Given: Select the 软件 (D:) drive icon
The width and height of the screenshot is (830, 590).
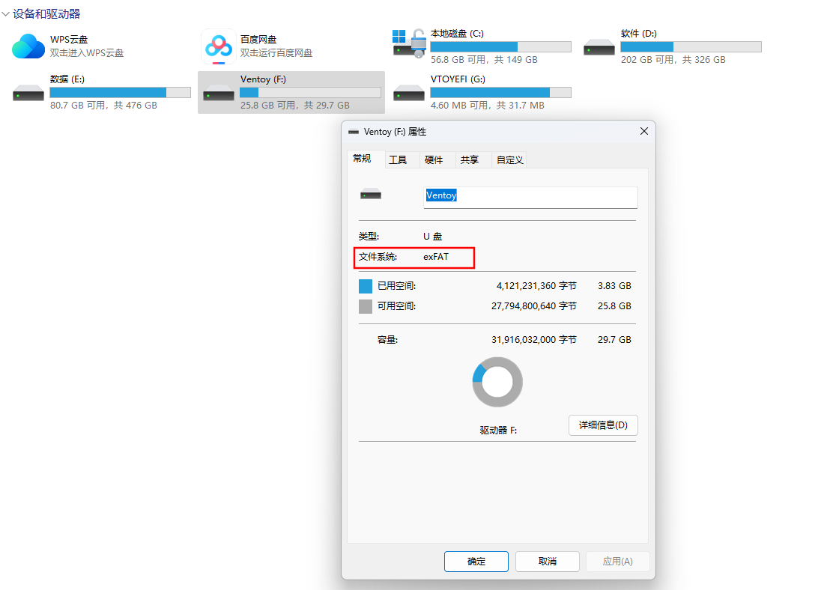Looking at the screenshot, I should tap(599, 47).
